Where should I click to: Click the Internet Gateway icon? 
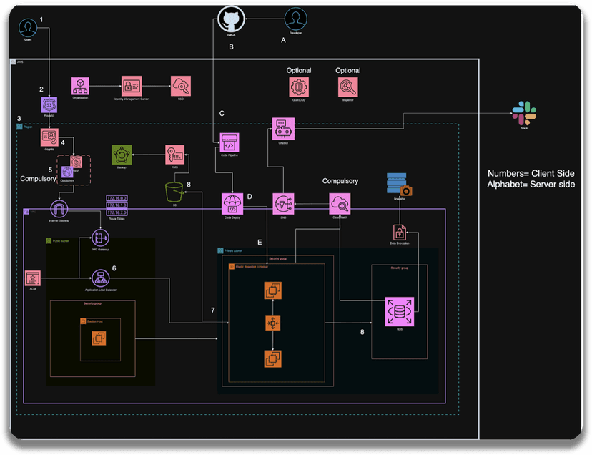tap(59, 209)
